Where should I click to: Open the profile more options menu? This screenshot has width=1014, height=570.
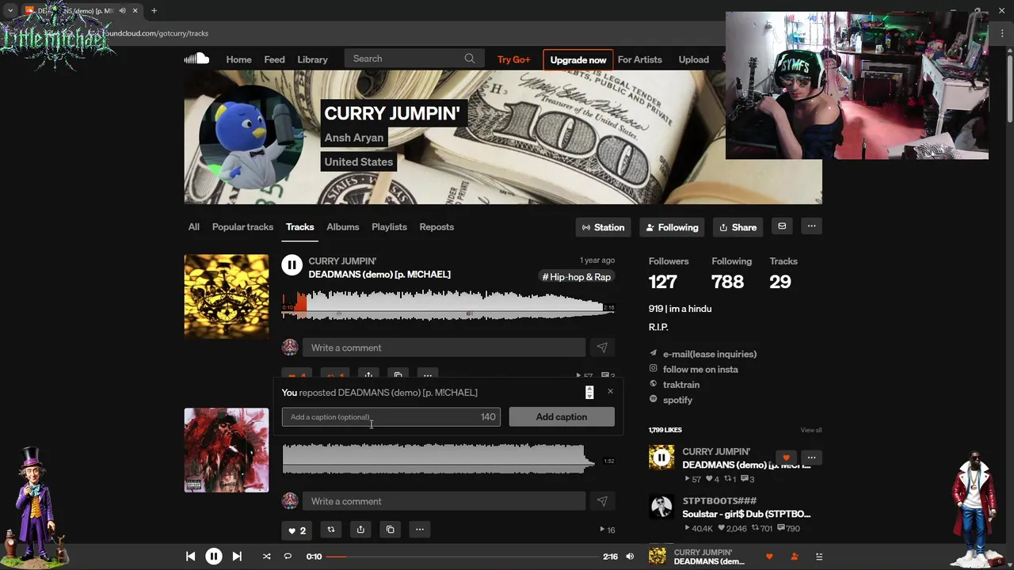click(811, 226)
